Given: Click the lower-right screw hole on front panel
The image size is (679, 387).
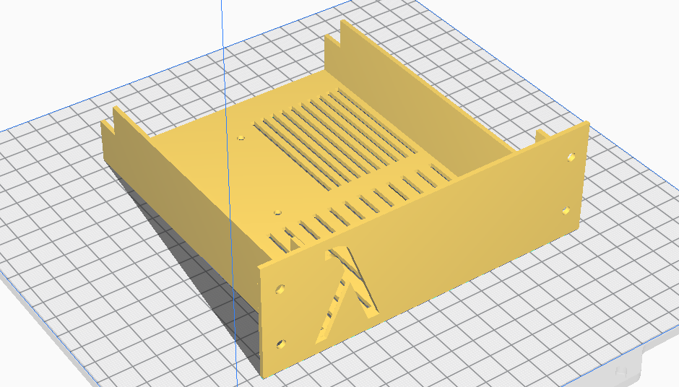Looking at the screenshot, I should [566, 211].
